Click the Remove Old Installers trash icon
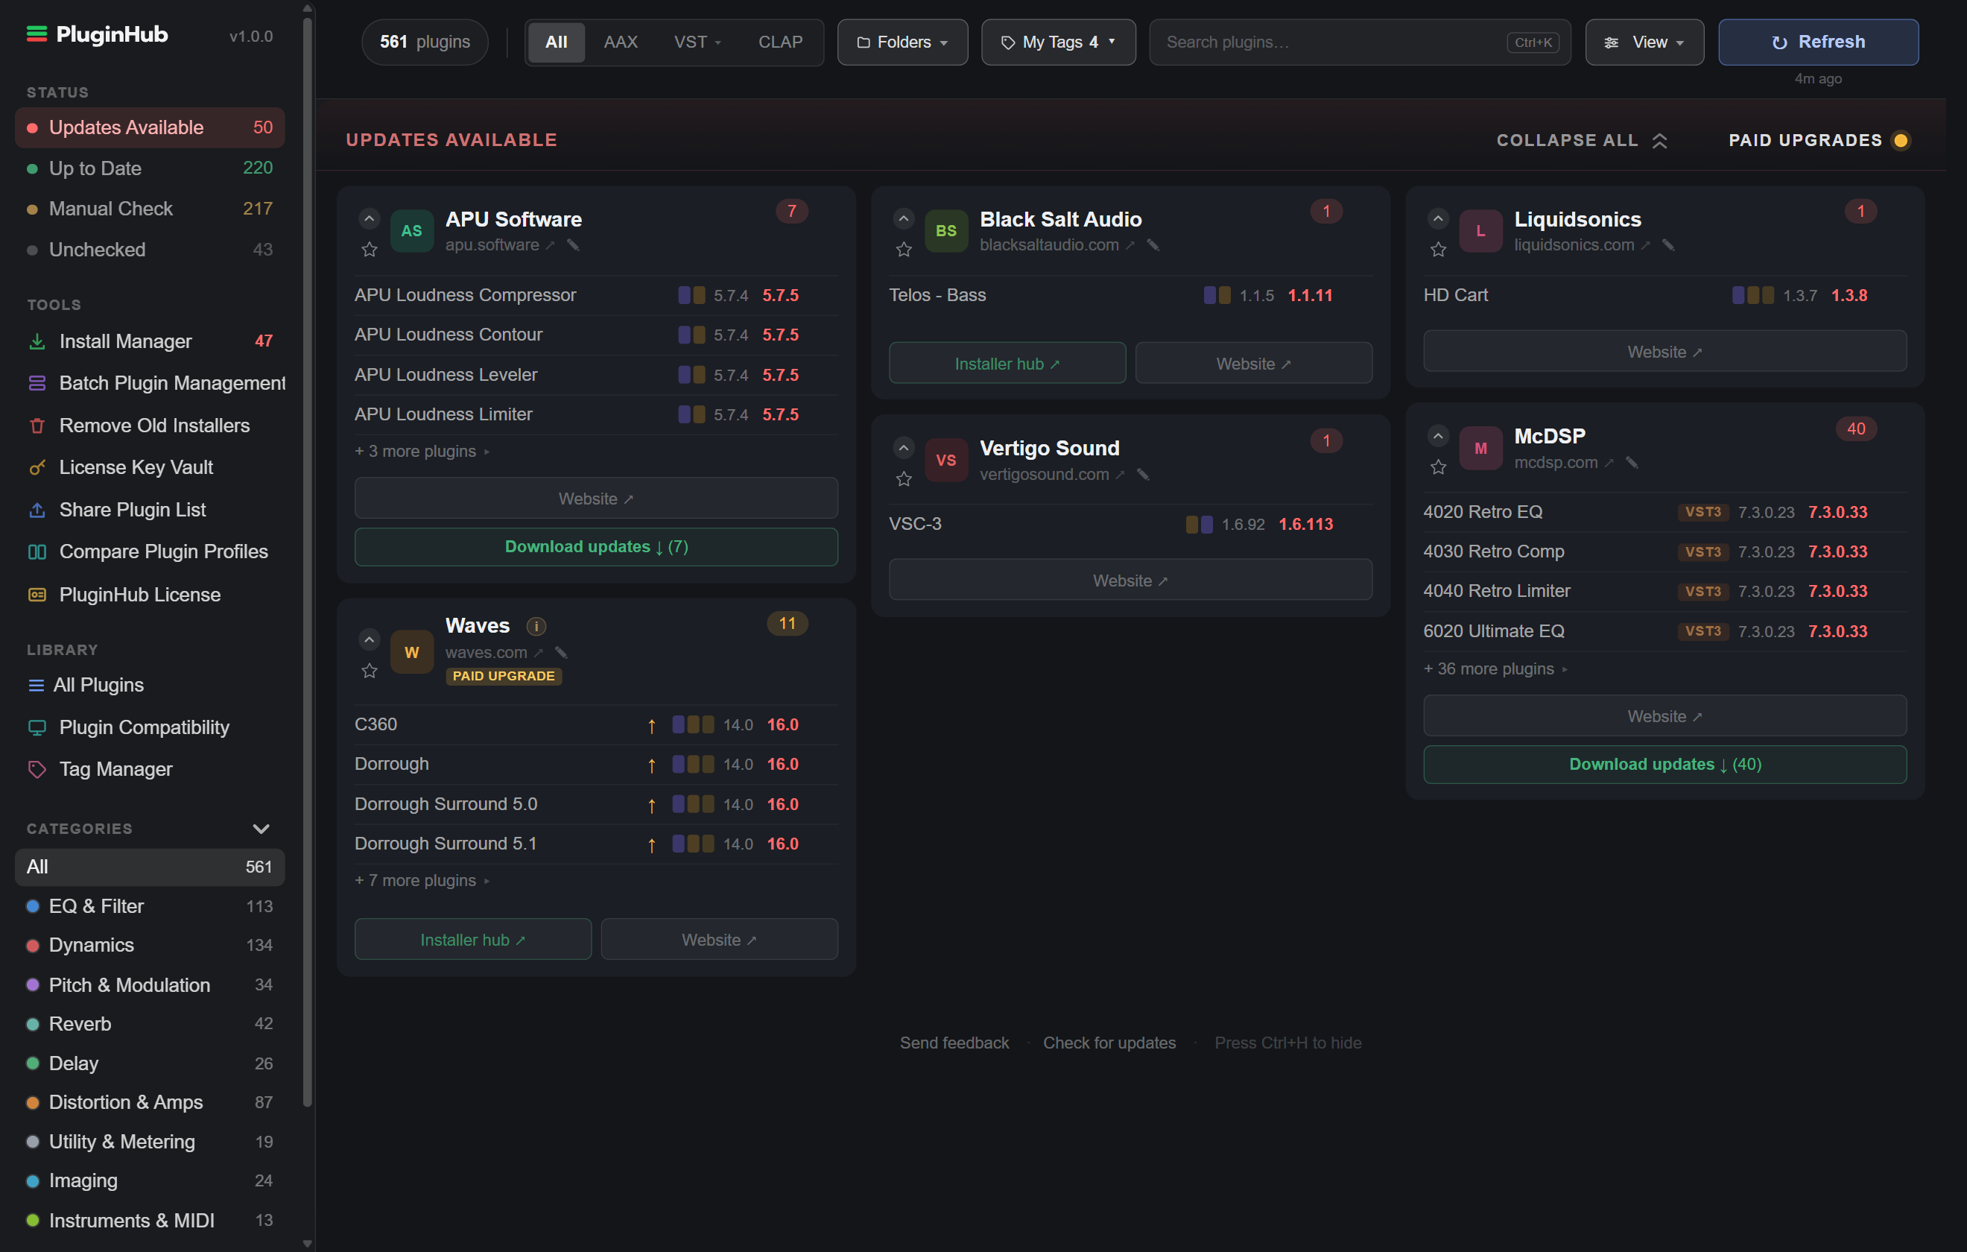This screenshot has width=1967, height=1252. tap(37, 425)
